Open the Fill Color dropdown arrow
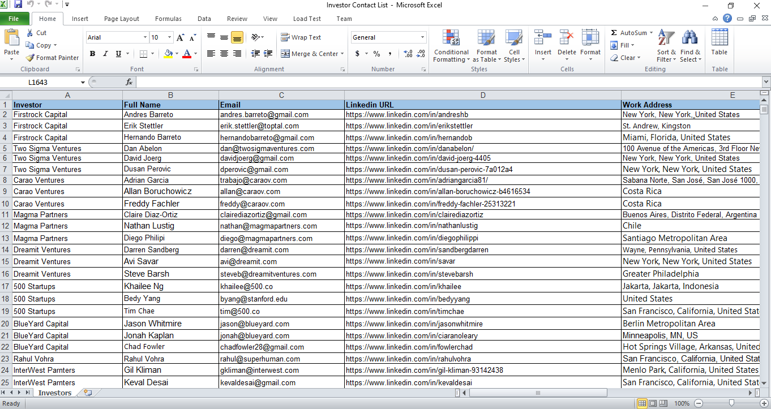The image size is (771, 409). tap(177, 54)
